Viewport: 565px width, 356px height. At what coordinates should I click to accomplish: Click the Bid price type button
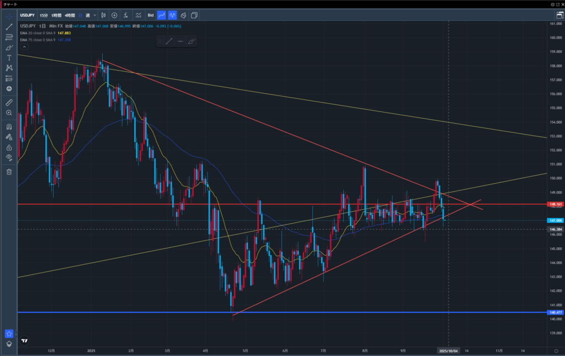coord(150,15)
